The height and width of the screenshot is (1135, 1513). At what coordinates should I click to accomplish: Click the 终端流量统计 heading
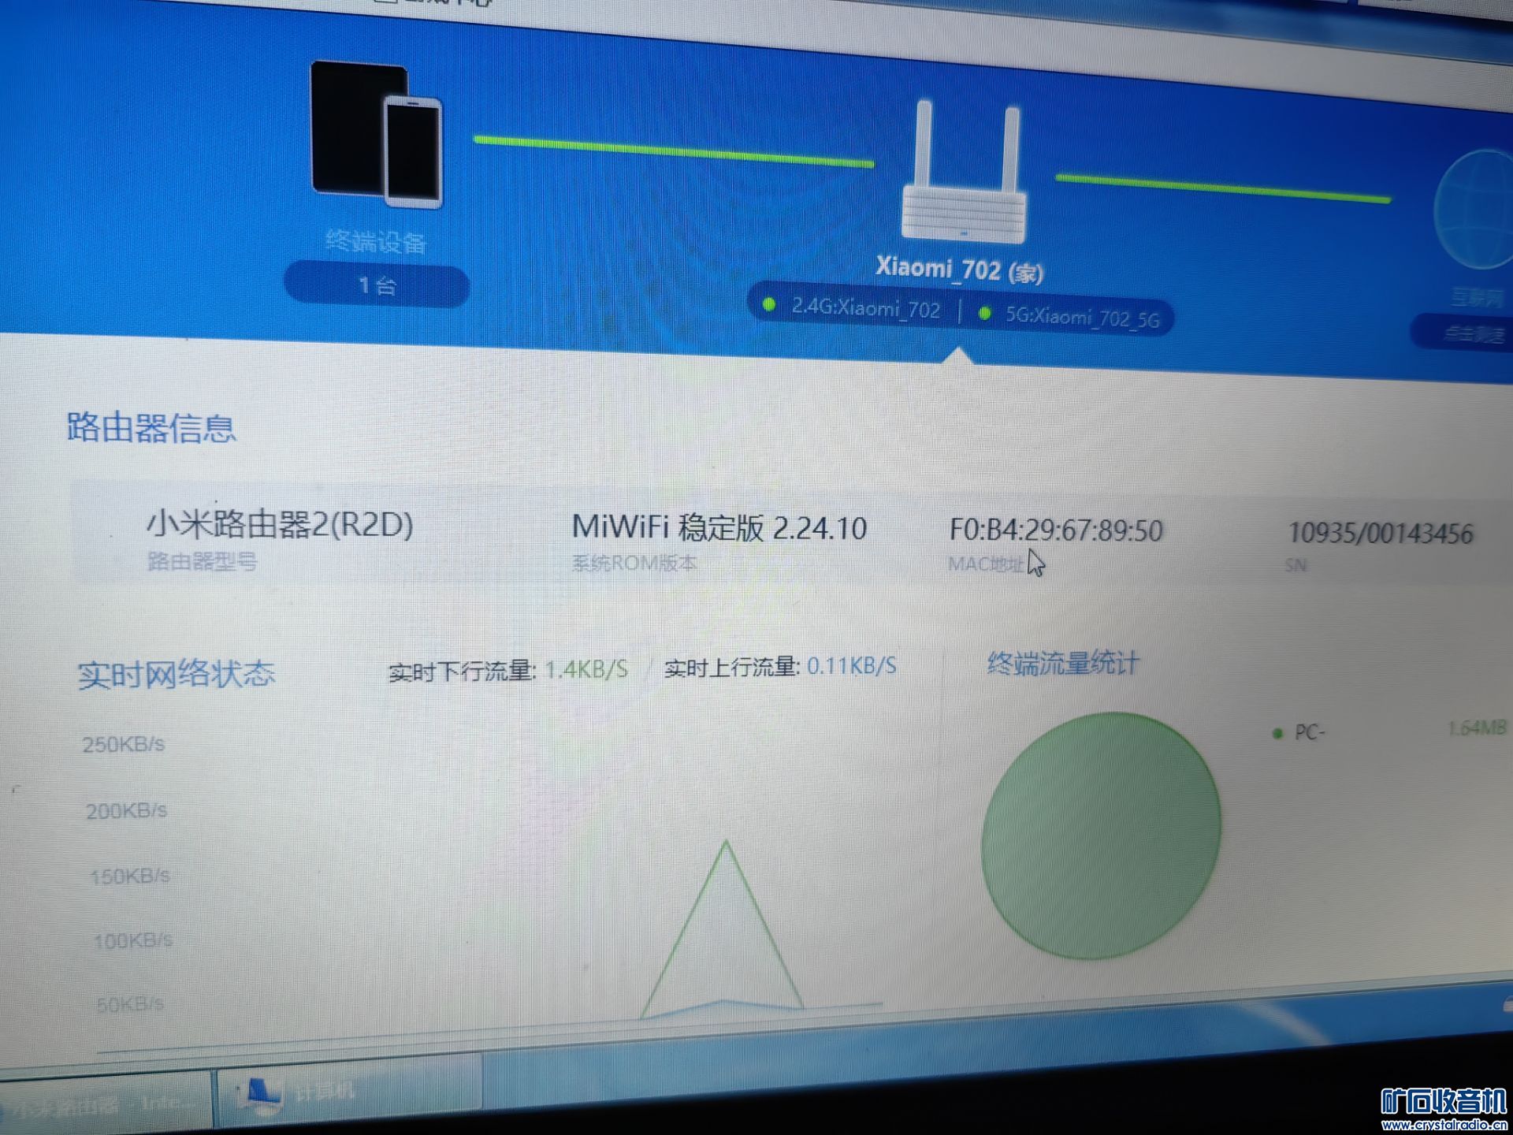pyautogui.click(x=1063, y=664)
